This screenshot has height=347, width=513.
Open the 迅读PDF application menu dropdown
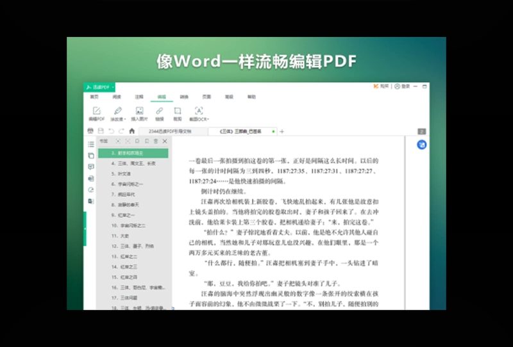click(x=113, y=87)
